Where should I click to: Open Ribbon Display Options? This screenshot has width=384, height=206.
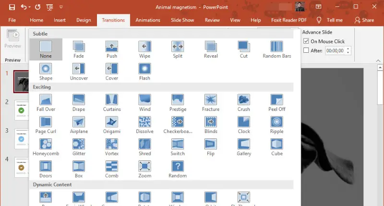(x=318, y=7)
